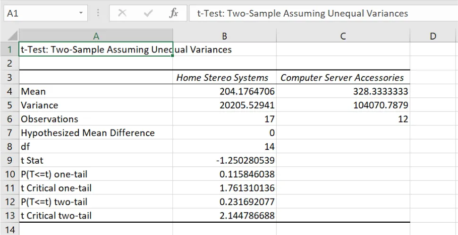Click the Cancel X icon in formula bar
The width and height of the screenshot is (458, 235).
click(122, 13)
